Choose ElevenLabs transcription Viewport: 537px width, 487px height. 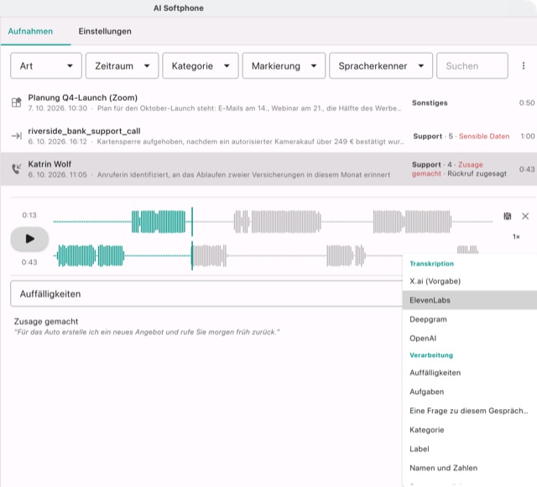click(470, 300)
